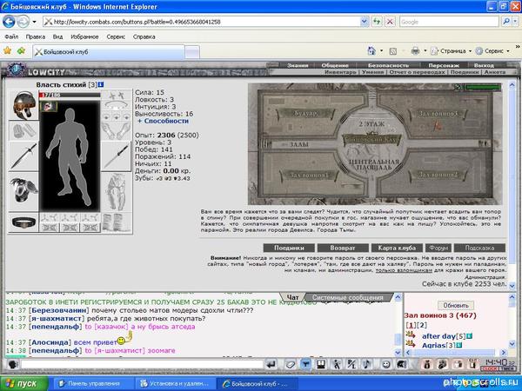Click the send message arrow icon
Viewport: 522px width, 391px height.
click(x=271, y=365)
